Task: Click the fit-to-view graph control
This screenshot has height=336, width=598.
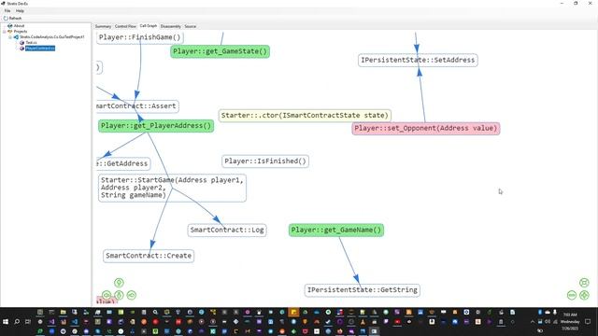Action: [584, 282]
